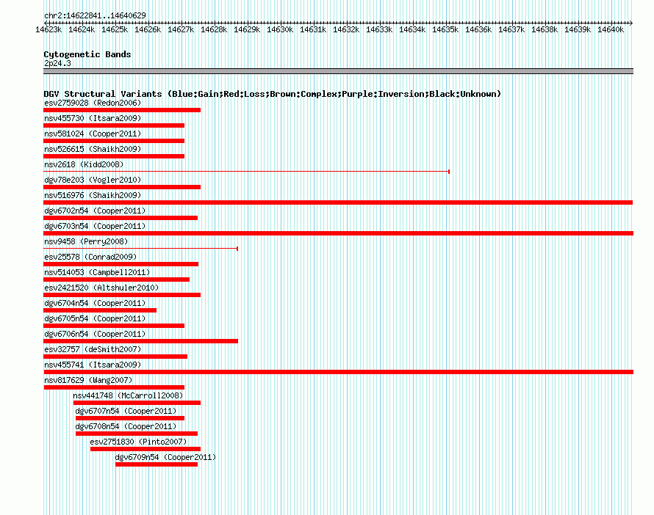Click the dgv6709n54 (Cooper2011) label
This screenshot has width=654, height=515.
(x=165, y=457)
